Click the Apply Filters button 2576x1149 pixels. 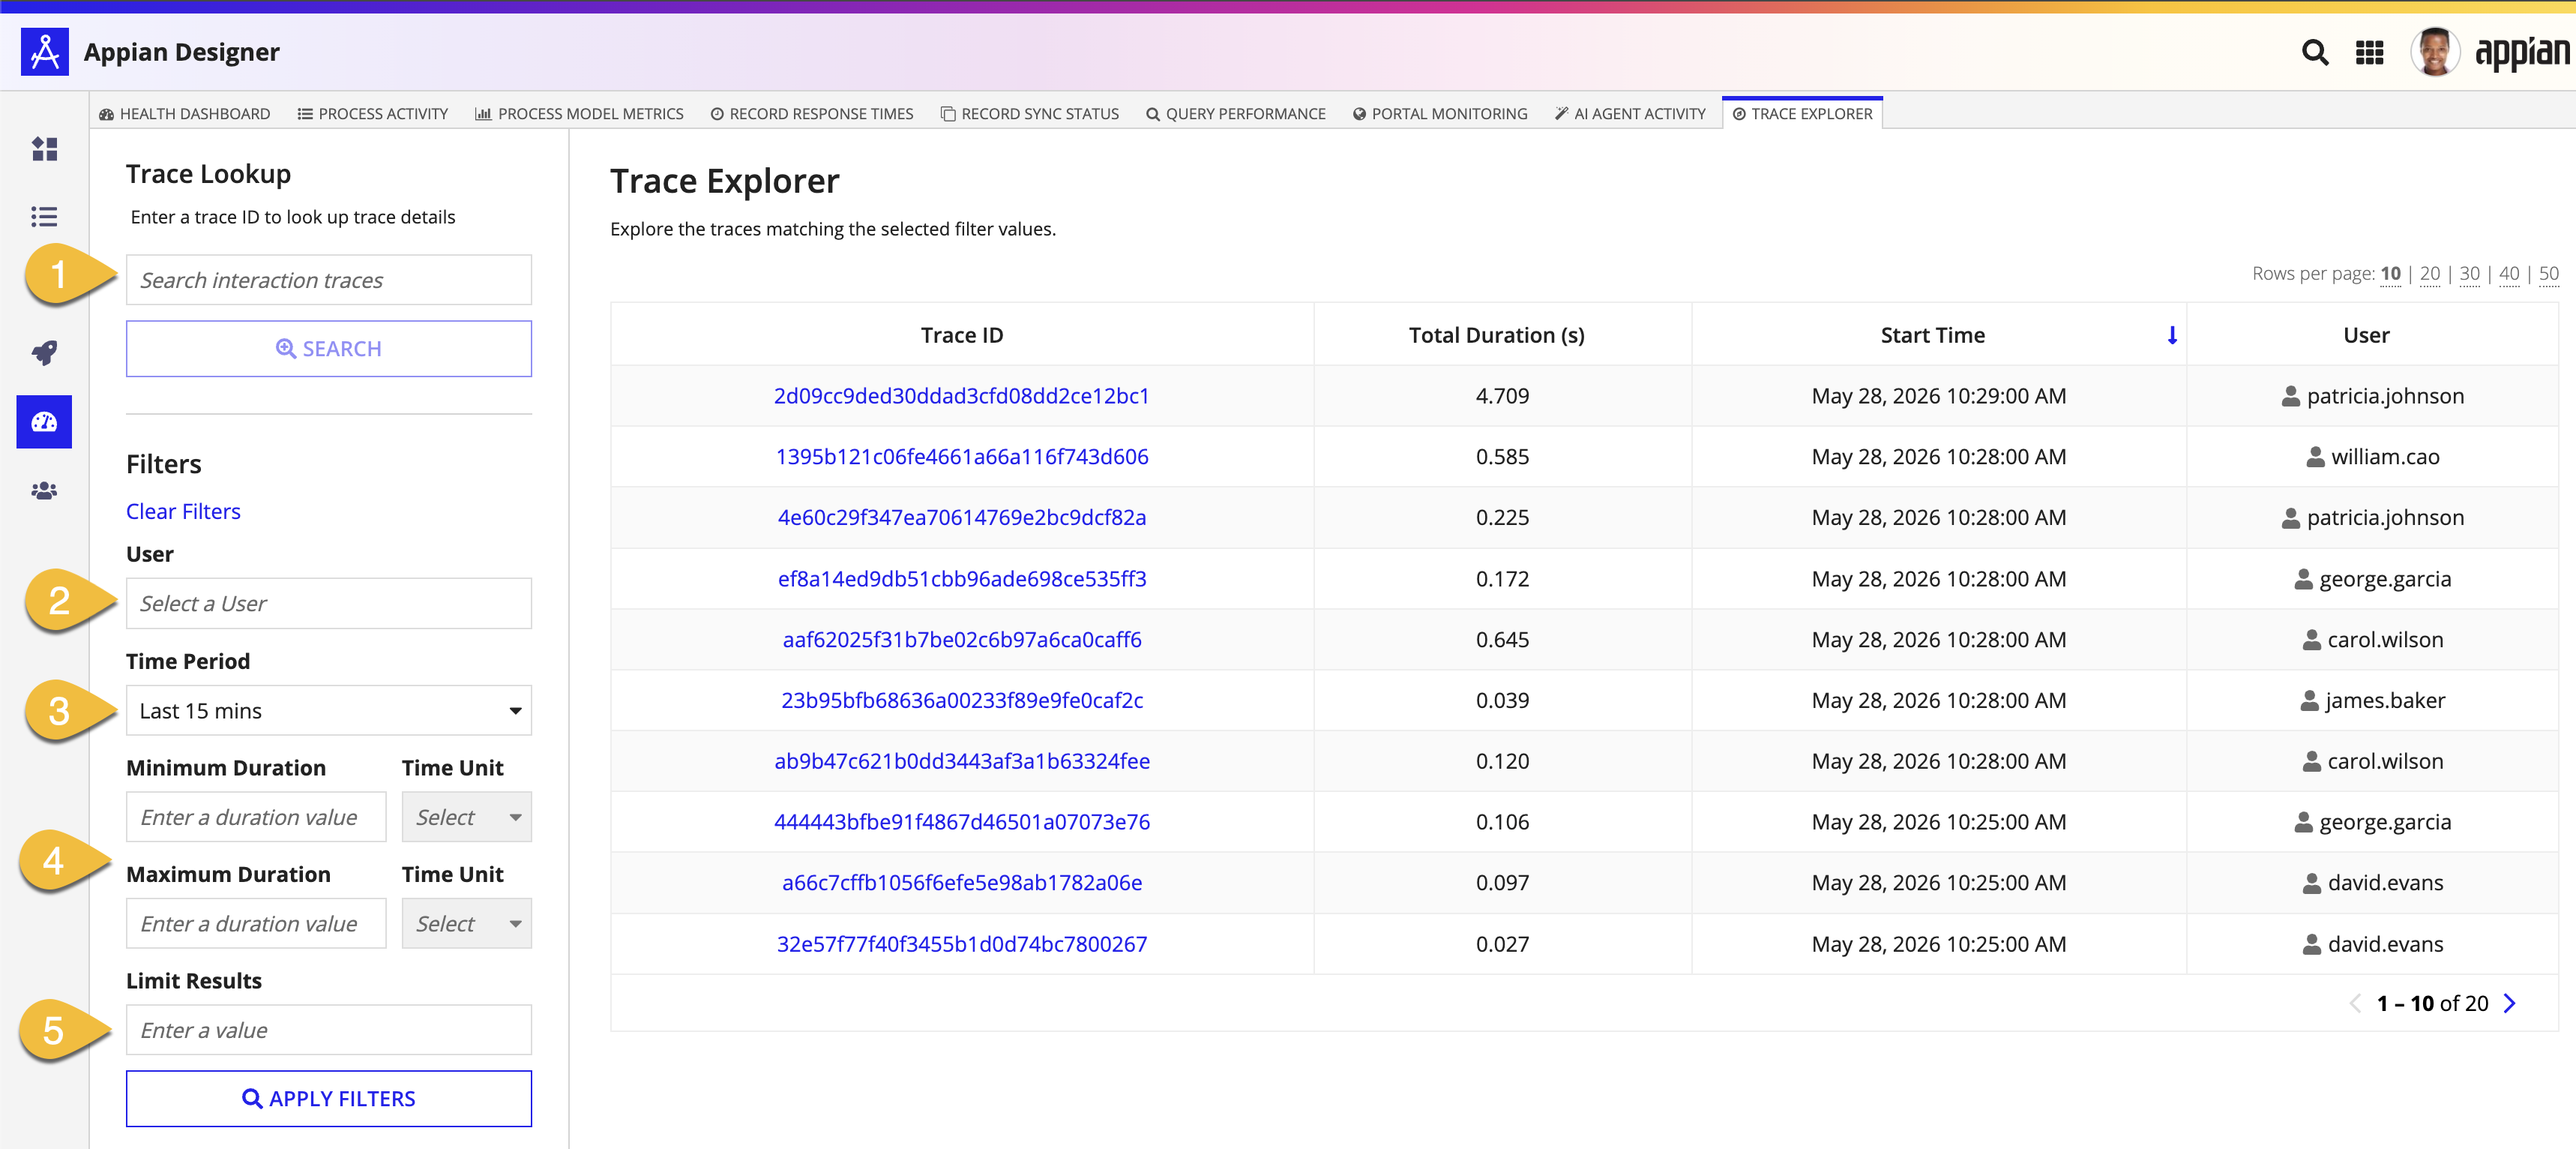click(x=329, y=1099)
